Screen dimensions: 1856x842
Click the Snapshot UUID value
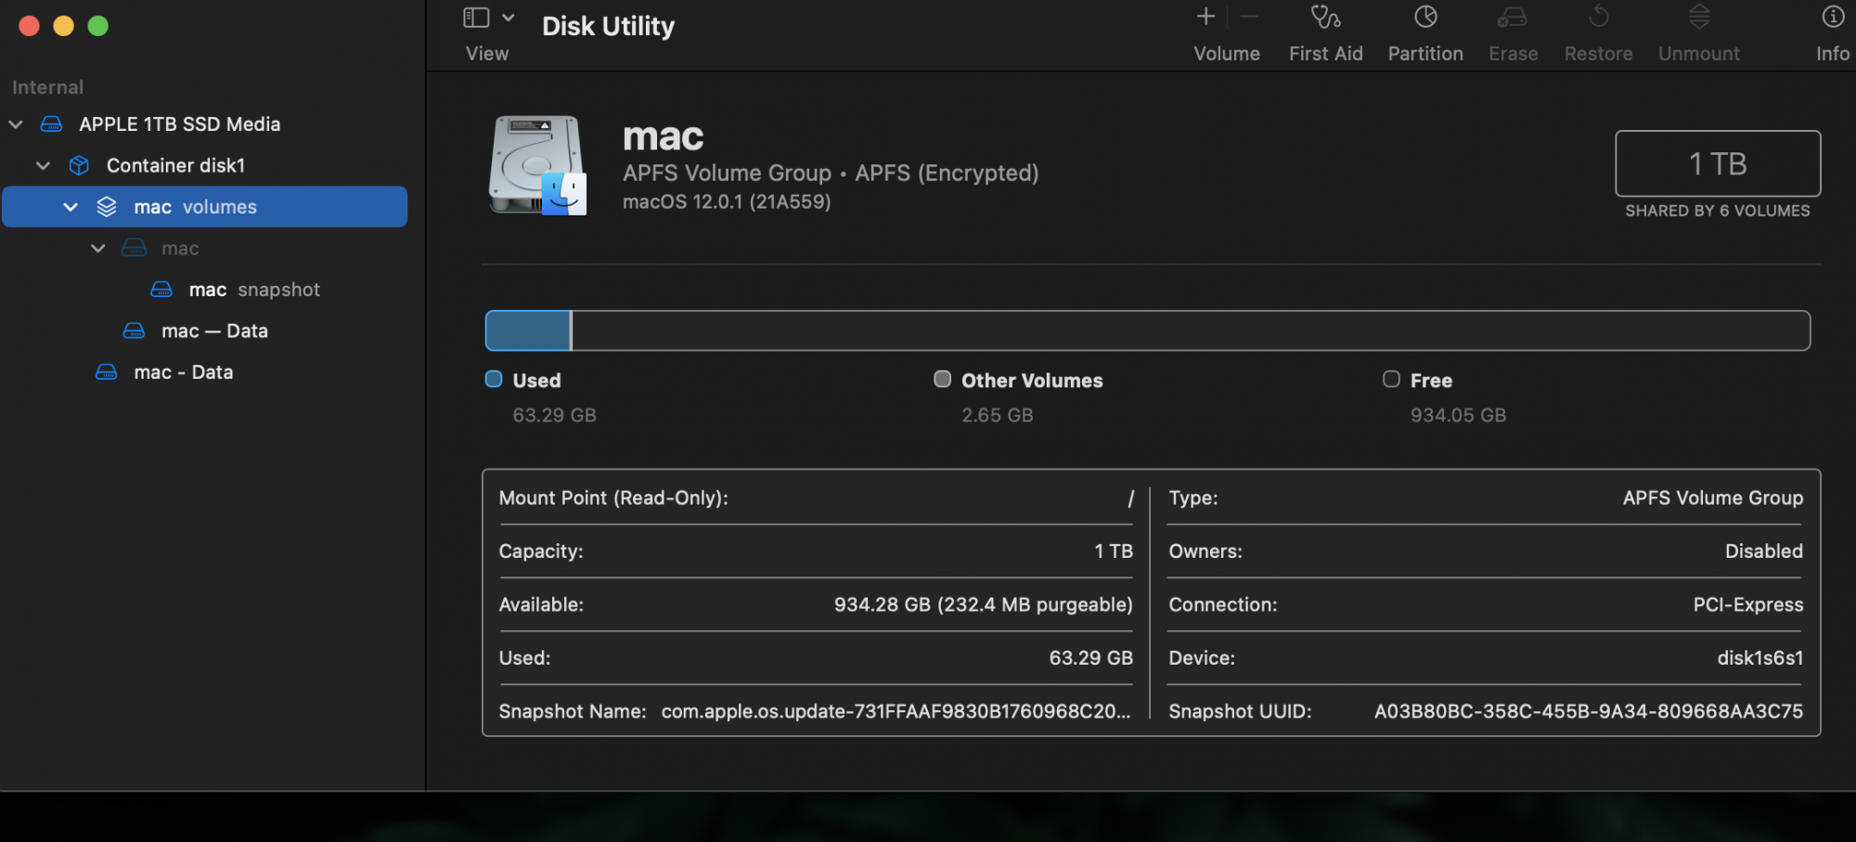(1589, 711)
